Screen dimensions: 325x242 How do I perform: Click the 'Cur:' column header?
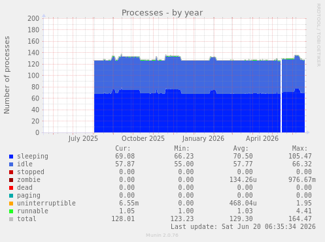point(123,149)
